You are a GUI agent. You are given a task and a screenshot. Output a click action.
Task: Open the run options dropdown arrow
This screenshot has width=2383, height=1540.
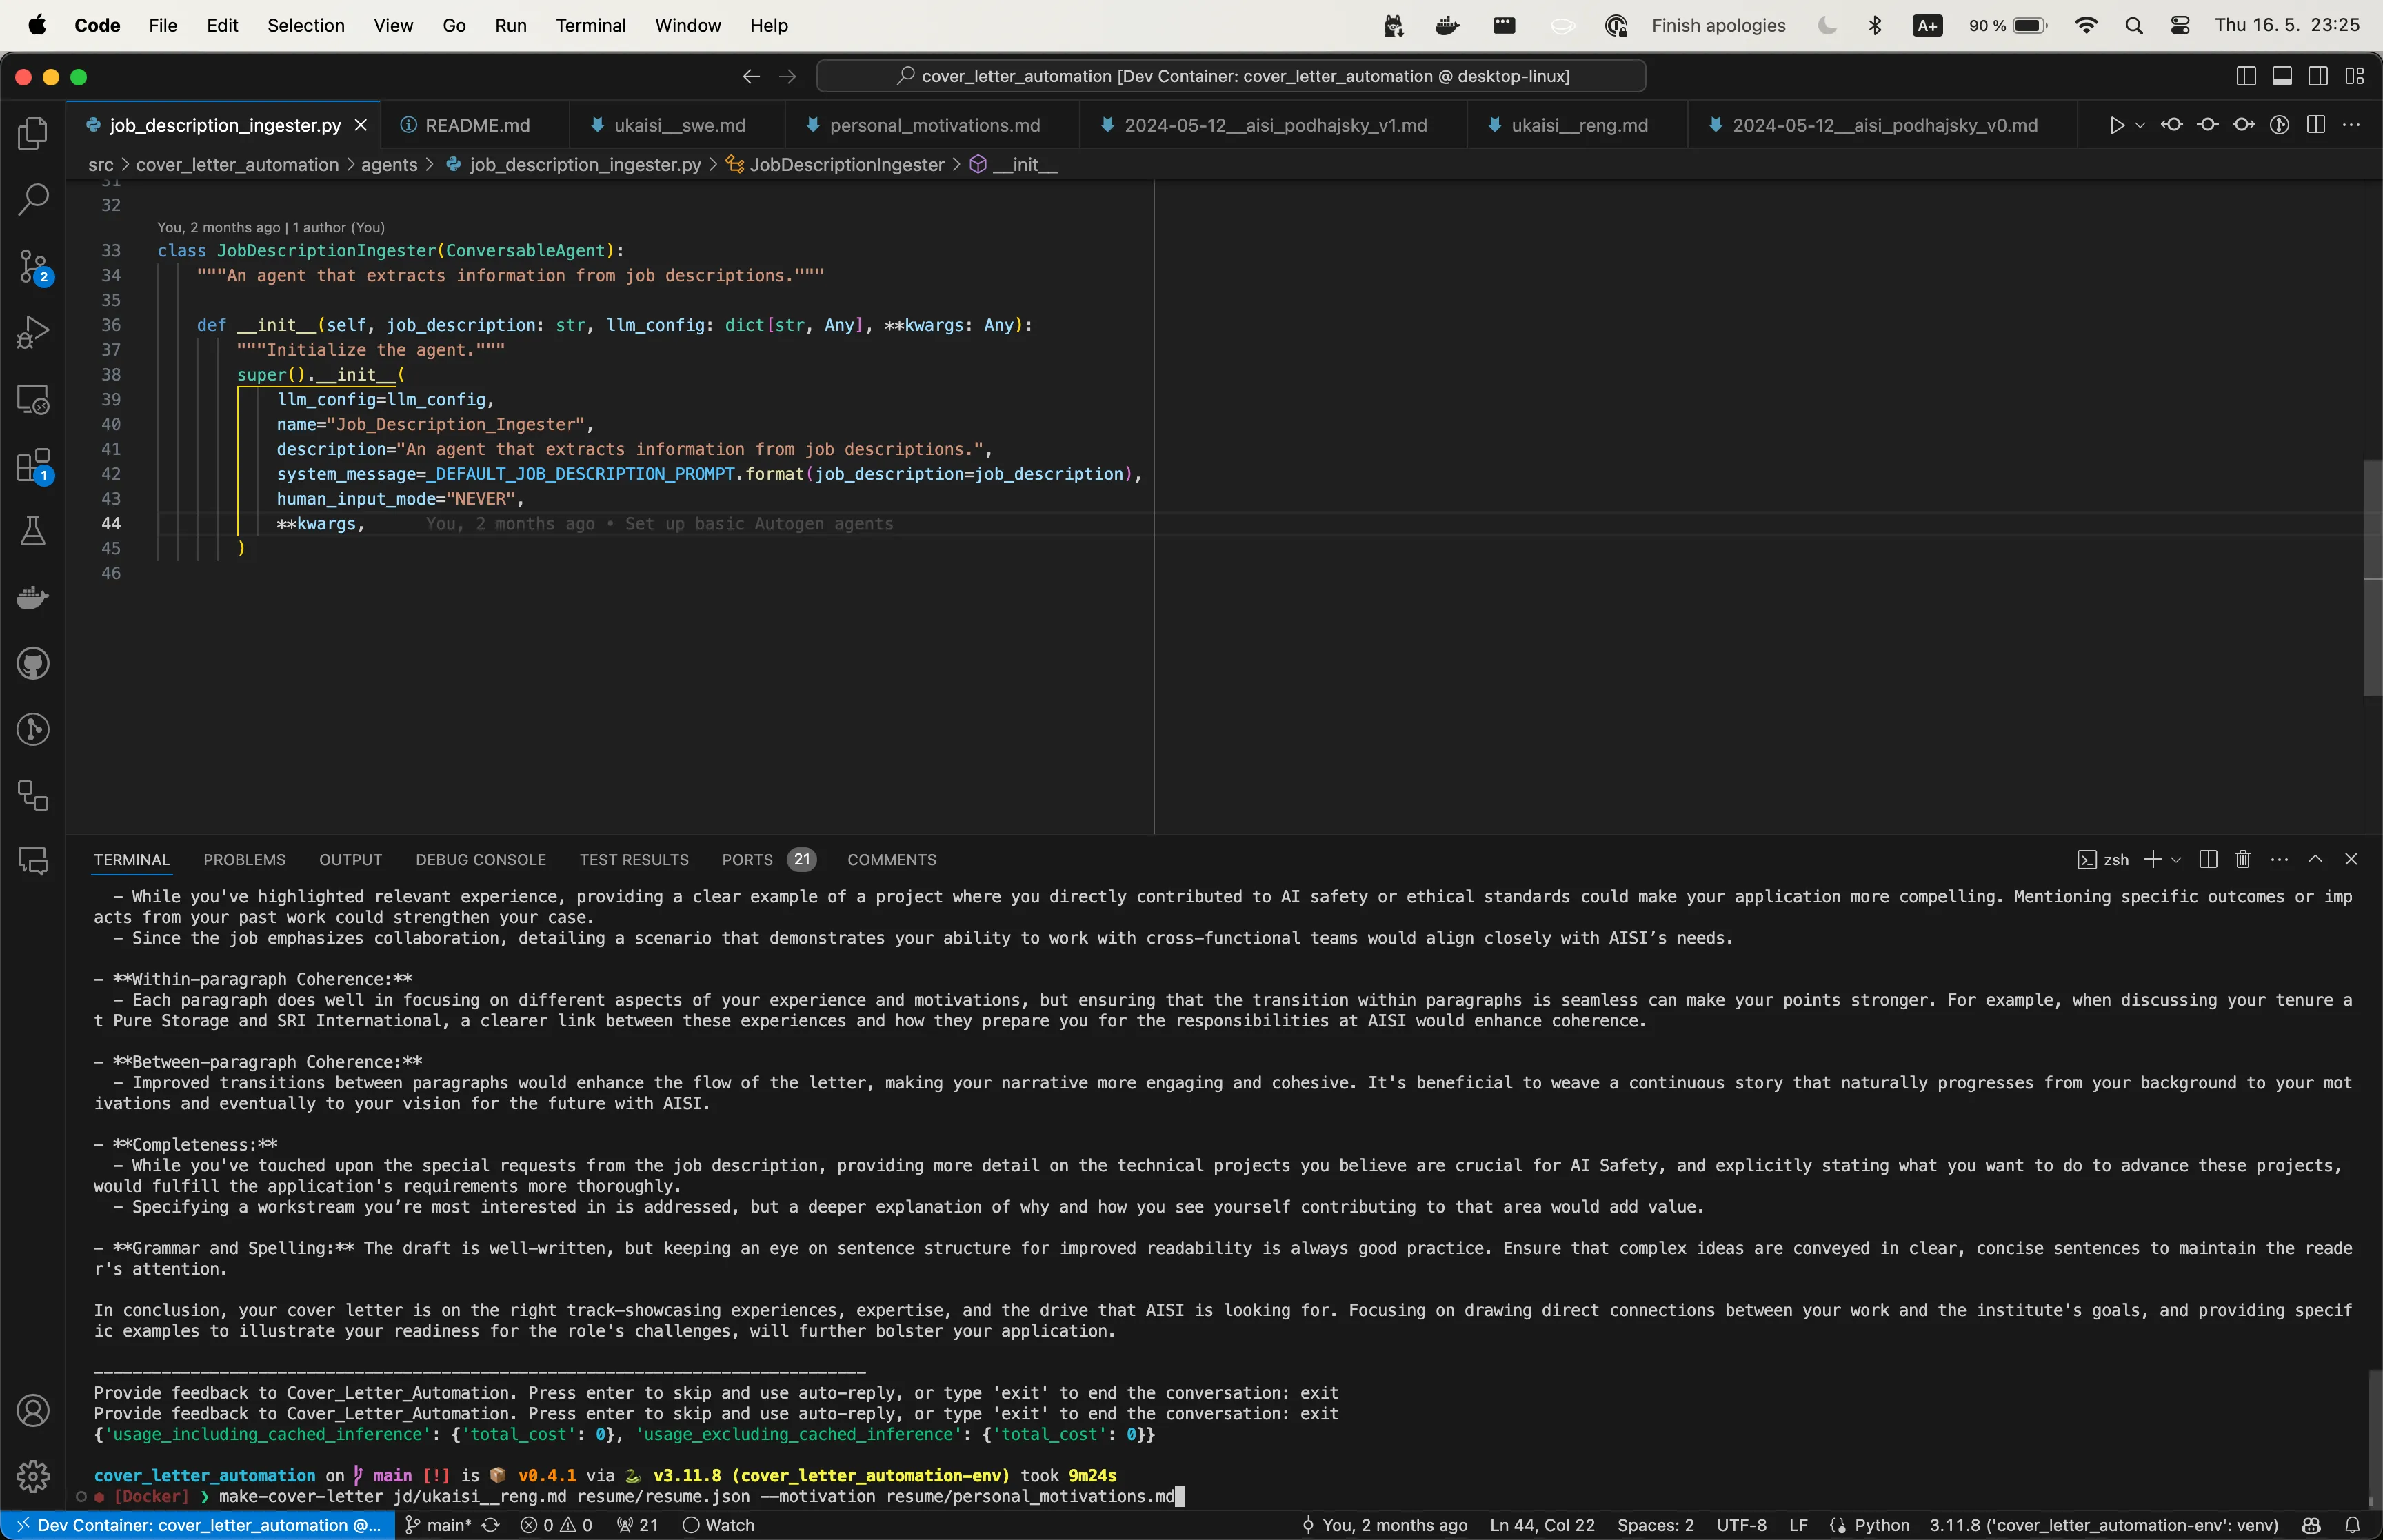click(x=2140, y=125)
